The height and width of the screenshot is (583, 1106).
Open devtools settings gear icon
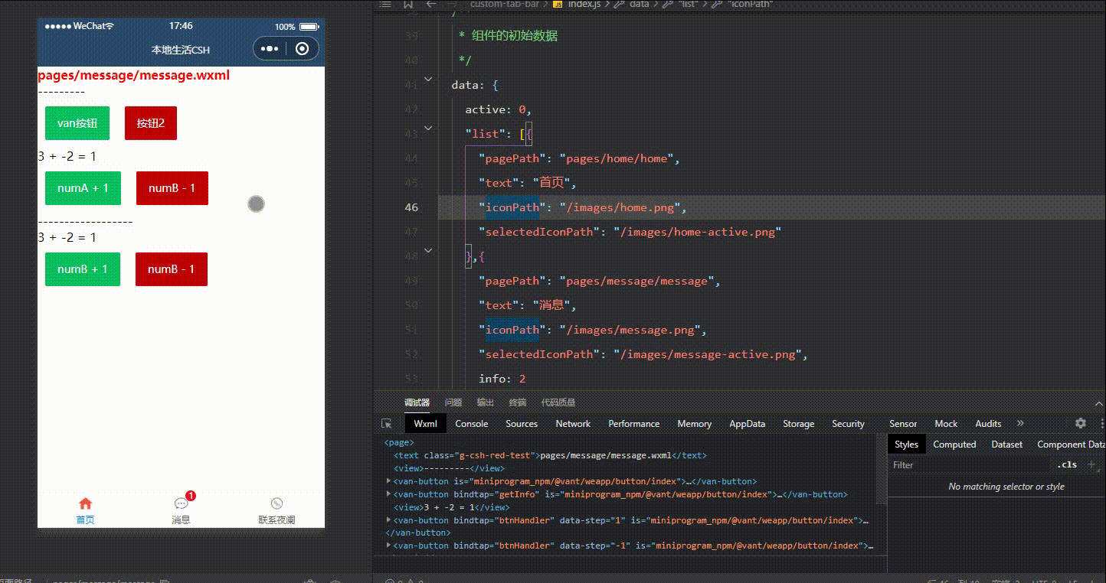pyautogui.click(x=1081, y=423)
